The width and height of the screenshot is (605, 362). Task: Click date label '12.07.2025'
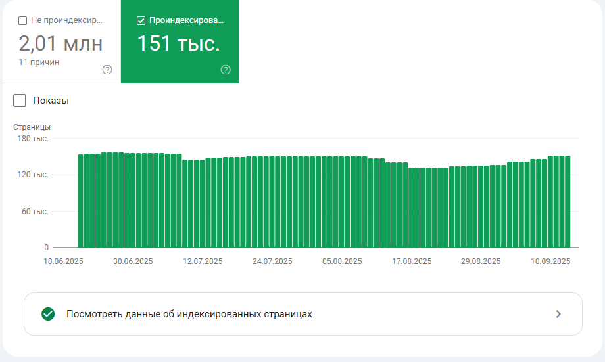pyautogui.click(x=203, y=261)
